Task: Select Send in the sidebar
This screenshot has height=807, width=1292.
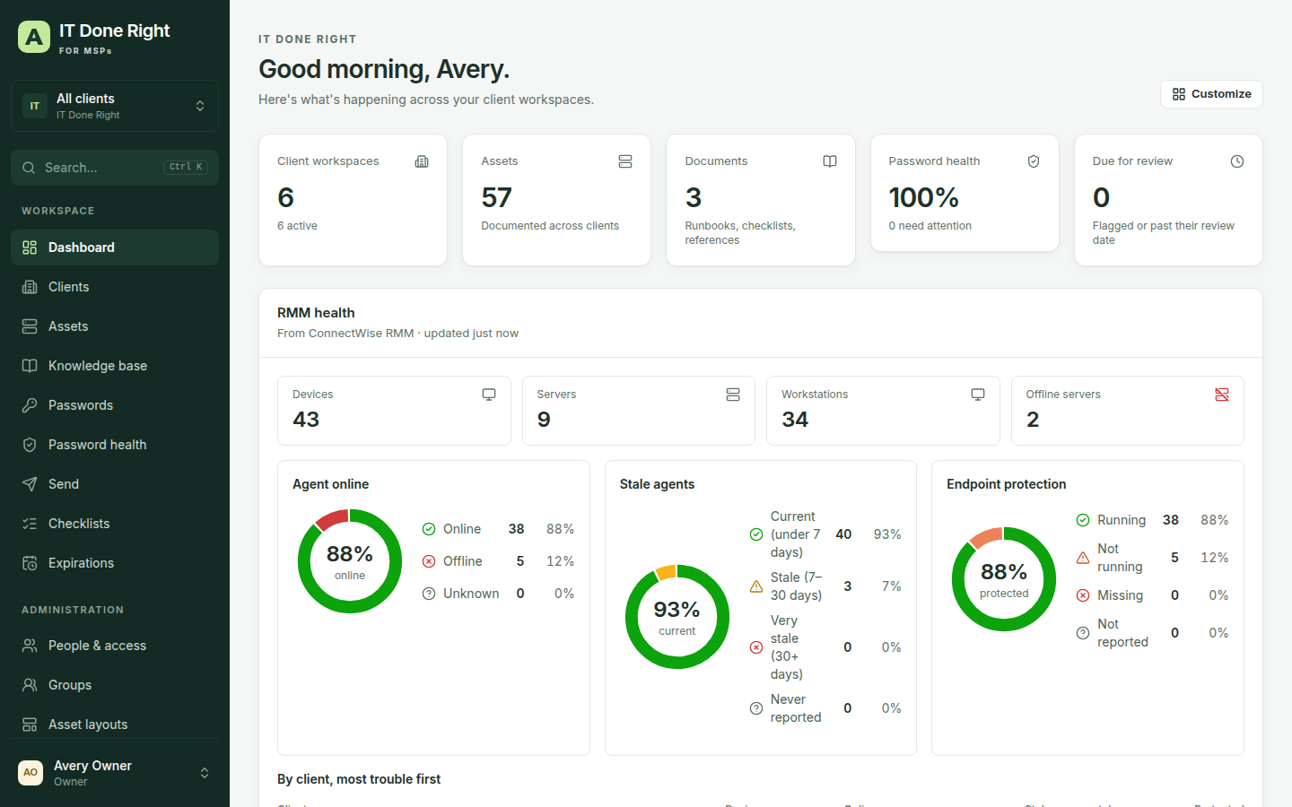Action: [x=115, y=484]
